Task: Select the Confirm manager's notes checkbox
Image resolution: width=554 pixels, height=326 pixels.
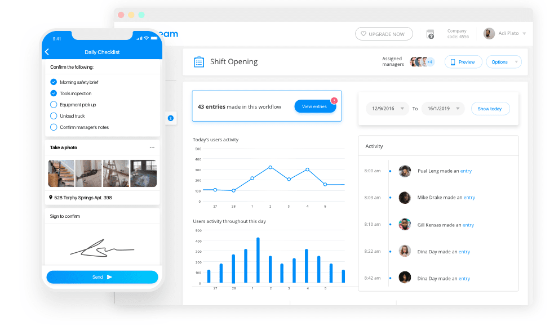Action: point(54,127)
